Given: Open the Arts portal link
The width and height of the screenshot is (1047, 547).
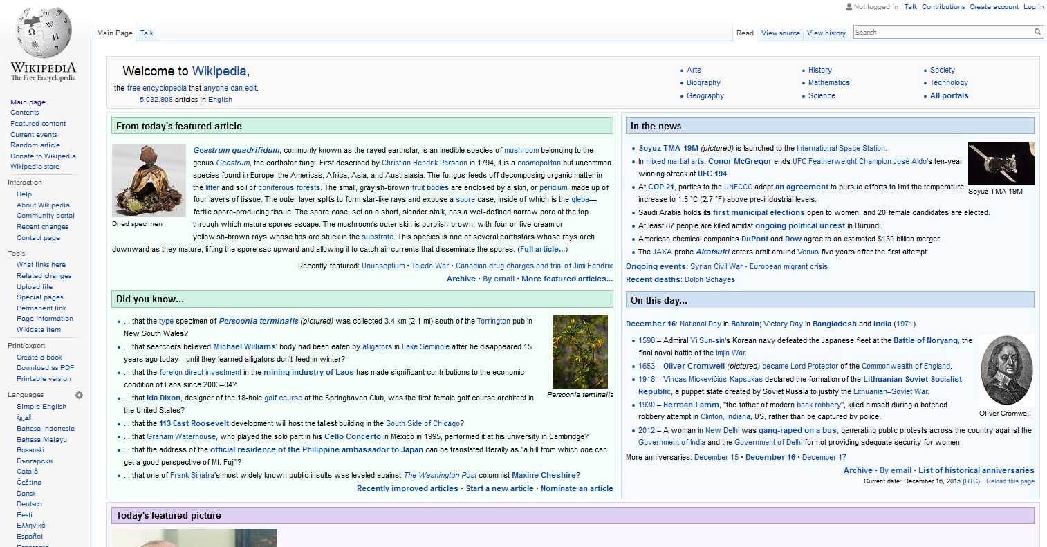Looking at the screenshot, I should [694, 70].
